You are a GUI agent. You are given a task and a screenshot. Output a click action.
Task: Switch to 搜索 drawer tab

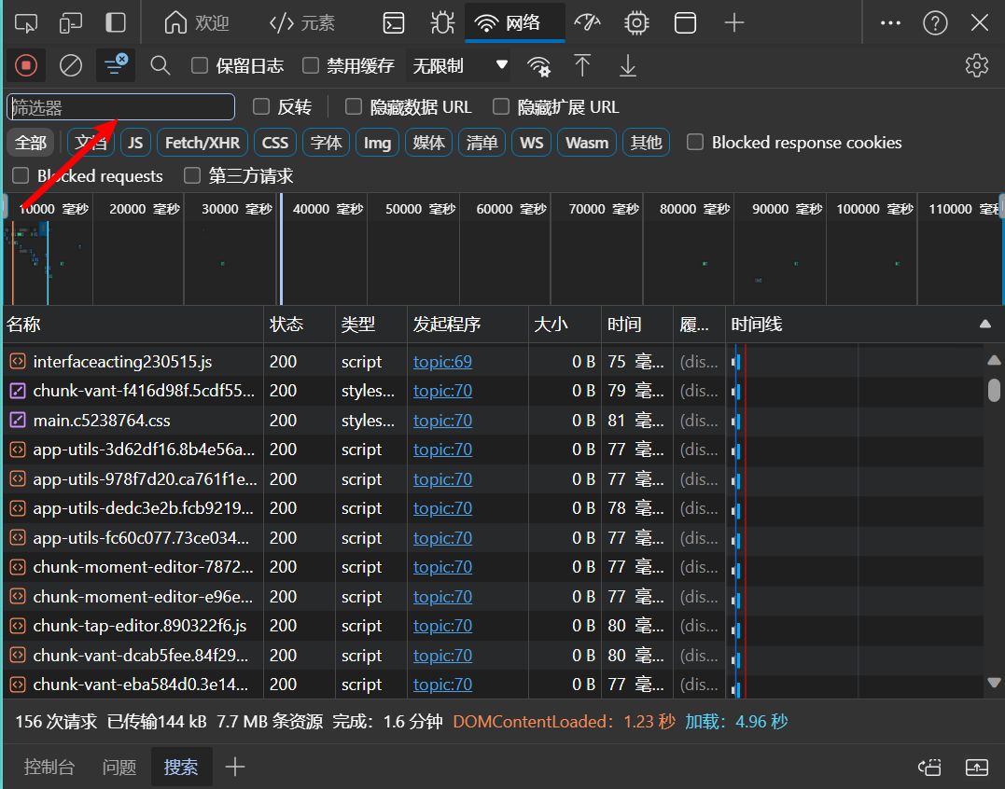point(181,767)
